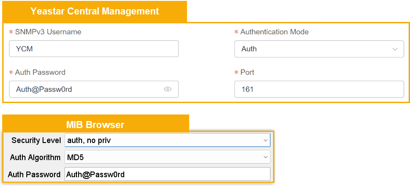Image resolution: width=410 pixels, height=186 pixels.
Task: Select the MIB Browser header tab
Action: 95,125
